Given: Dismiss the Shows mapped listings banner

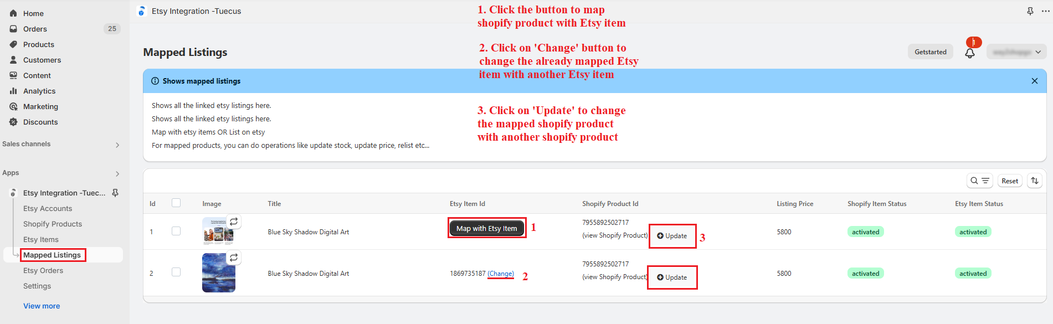Looking at the screenshot, I should click(x=1034, y=81).
